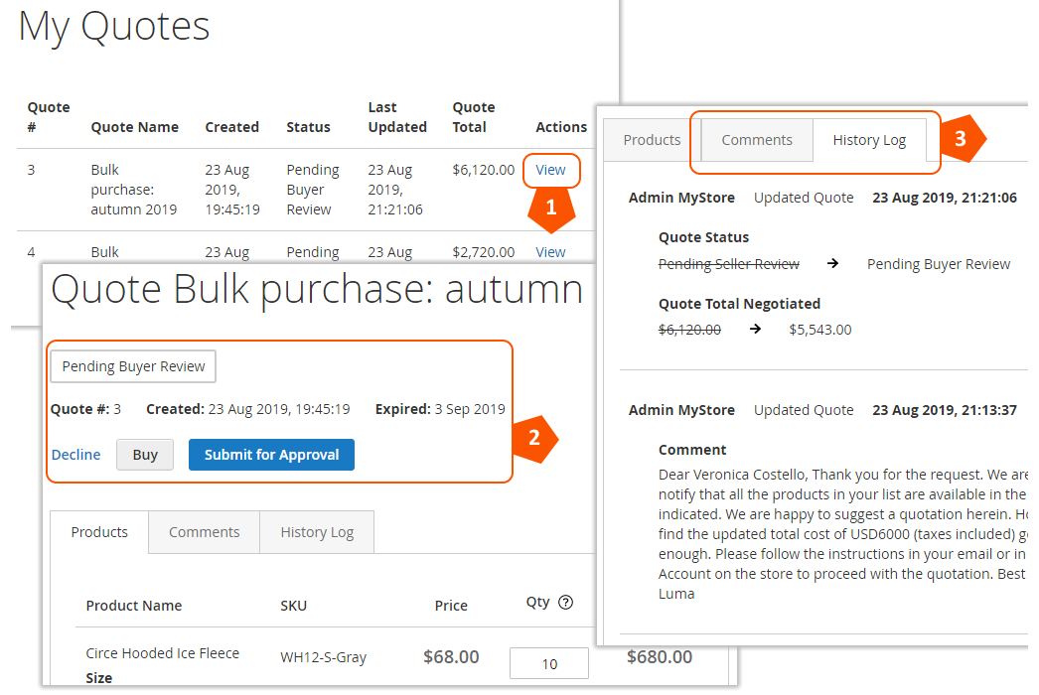Click the orange callout marker numbered 2
Viewport: 1039px width, 695px height.
tap(535, 438)
